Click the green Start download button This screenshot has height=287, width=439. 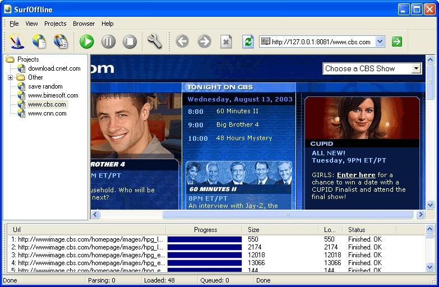(x=86, y=41)
